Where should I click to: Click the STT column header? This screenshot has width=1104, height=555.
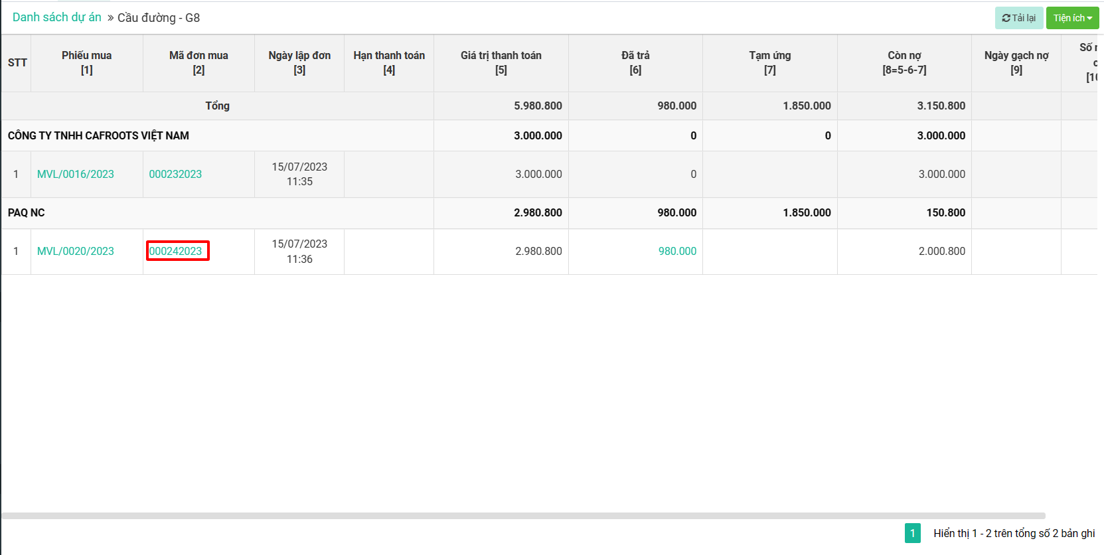coord(17,63)
